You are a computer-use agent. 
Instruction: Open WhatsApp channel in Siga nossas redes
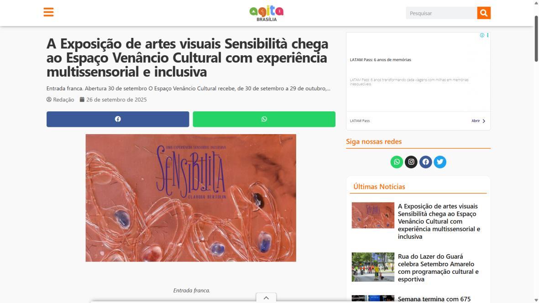point(397,162)
